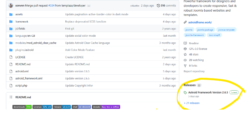This screenshot has width=249, height=113.
Task: View the 20 watching list
Action: pos(196,60)
